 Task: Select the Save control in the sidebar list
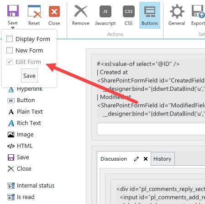18,157
